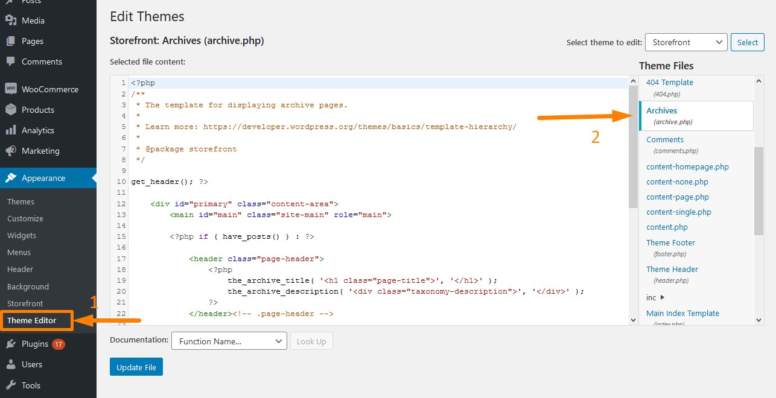This screenshot has height=398, width=776.
Task: Click line number 17 in gutter
Action: pos(121,259)
